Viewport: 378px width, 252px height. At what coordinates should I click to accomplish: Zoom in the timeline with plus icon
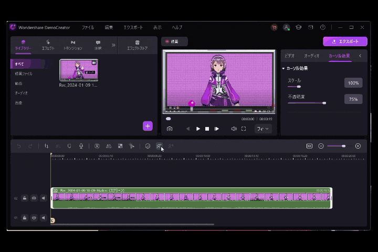coord(358,146)
